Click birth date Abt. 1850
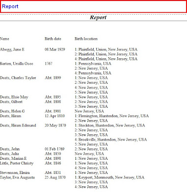Image resolution: width=187 pixels, height=196 pixels. click(53, 154)
